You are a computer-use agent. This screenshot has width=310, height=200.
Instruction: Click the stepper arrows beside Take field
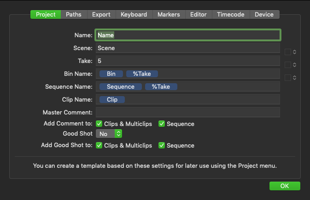pyautogui.click(x=295, y=65)
